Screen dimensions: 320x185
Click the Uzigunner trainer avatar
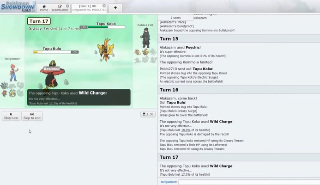tap(13, 73)
